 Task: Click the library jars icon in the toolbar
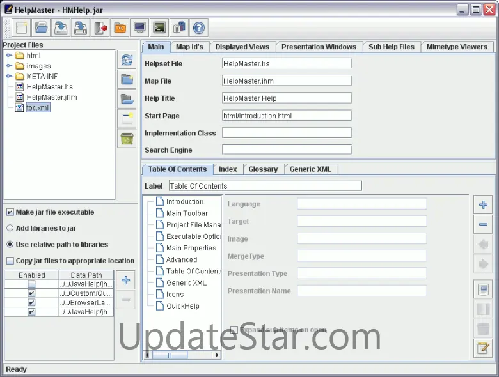point(179,27)
